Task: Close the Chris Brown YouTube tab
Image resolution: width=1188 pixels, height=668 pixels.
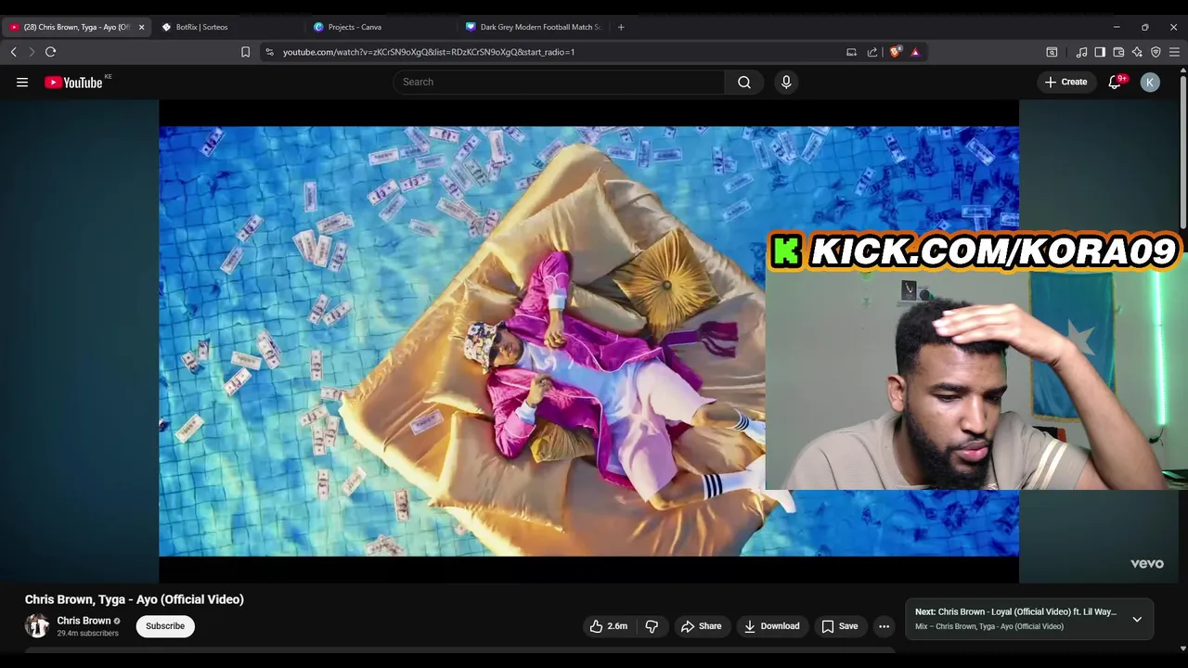Action: [141, 27]
